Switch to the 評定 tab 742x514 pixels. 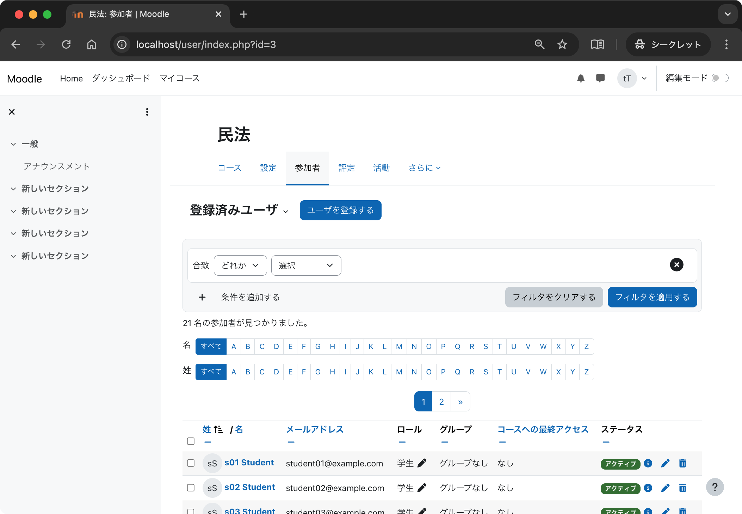[347, 168]
